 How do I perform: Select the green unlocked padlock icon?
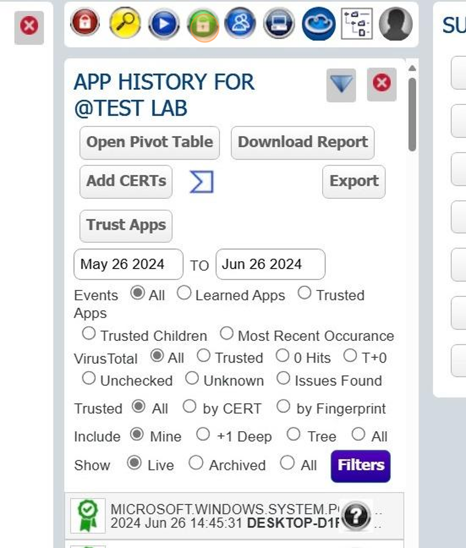tap(202, 25)
